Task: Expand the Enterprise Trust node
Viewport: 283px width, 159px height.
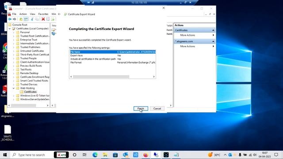Action: click(14, 40)
